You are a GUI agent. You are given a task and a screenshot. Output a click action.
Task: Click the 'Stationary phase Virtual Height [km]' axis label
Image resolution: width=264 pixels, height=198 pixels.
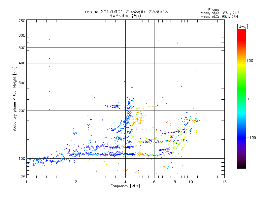[x=14, y=99]
